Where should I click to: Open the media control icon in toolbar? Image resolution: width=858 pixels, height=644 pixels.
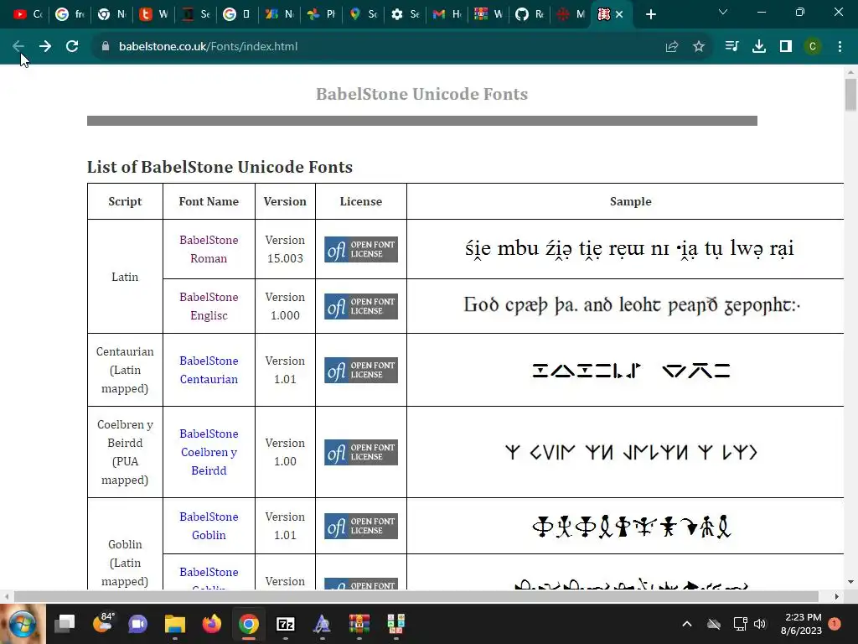point(731,47)
